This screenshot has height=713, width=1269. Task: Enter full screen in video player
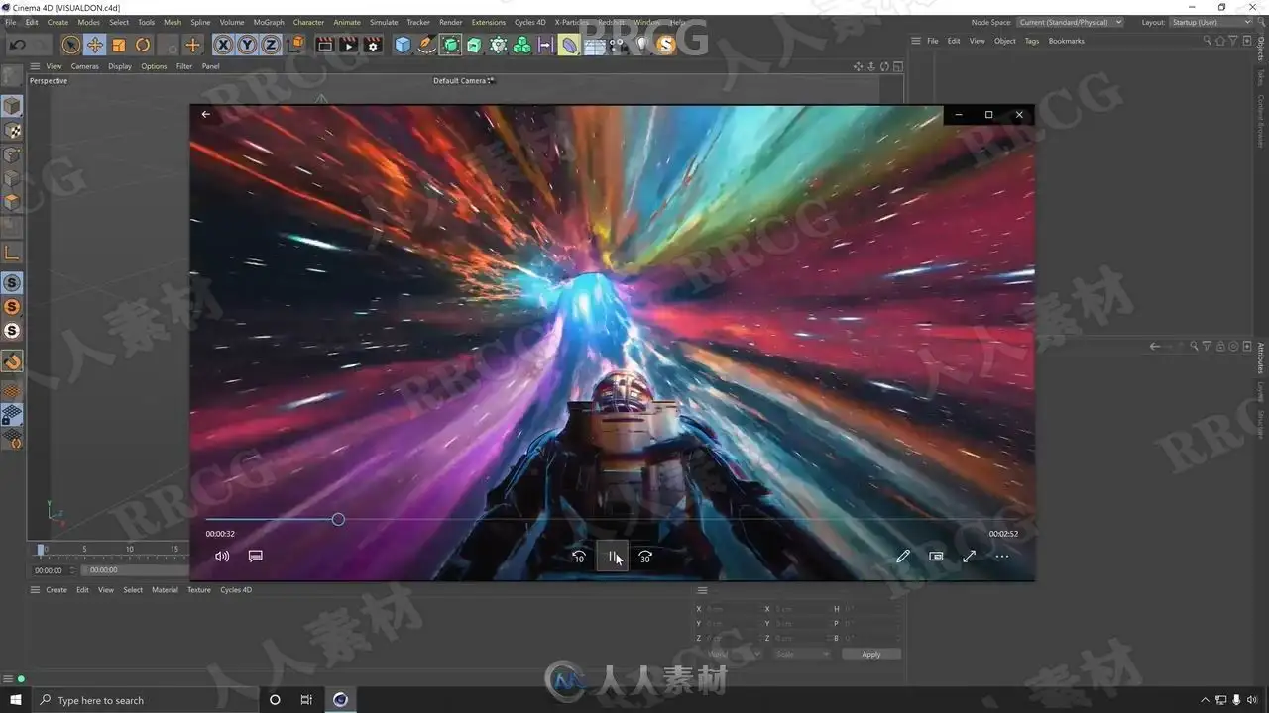pos(970,557)
